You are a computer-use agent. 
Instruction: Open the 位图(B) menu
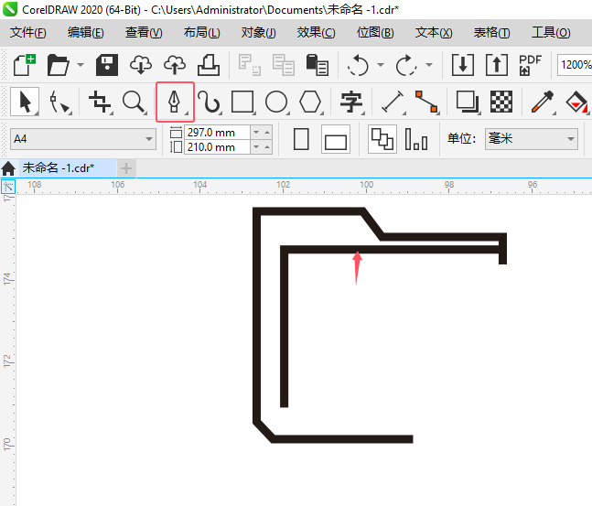[375, 33]
